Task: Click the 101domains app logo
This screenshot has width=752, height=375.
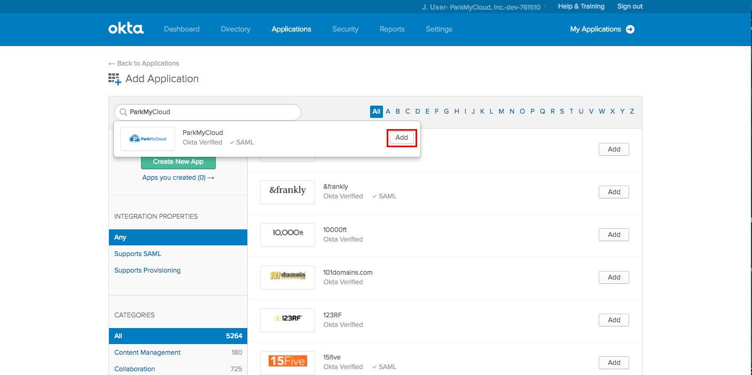Action: [x=287, y=277]
